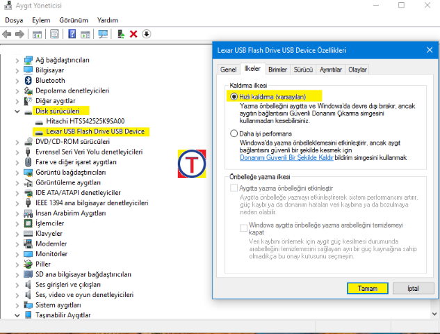Select the Ses, video ve oyun denetleyicileri row
The image size is (440, 334).
[x=85, y=294]
